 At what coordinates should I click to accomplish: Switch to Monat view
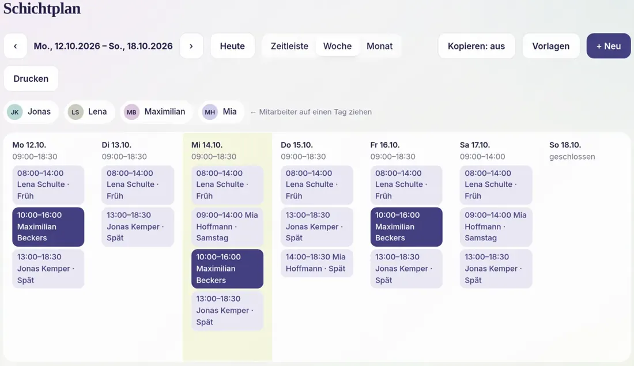pos(379,46)
